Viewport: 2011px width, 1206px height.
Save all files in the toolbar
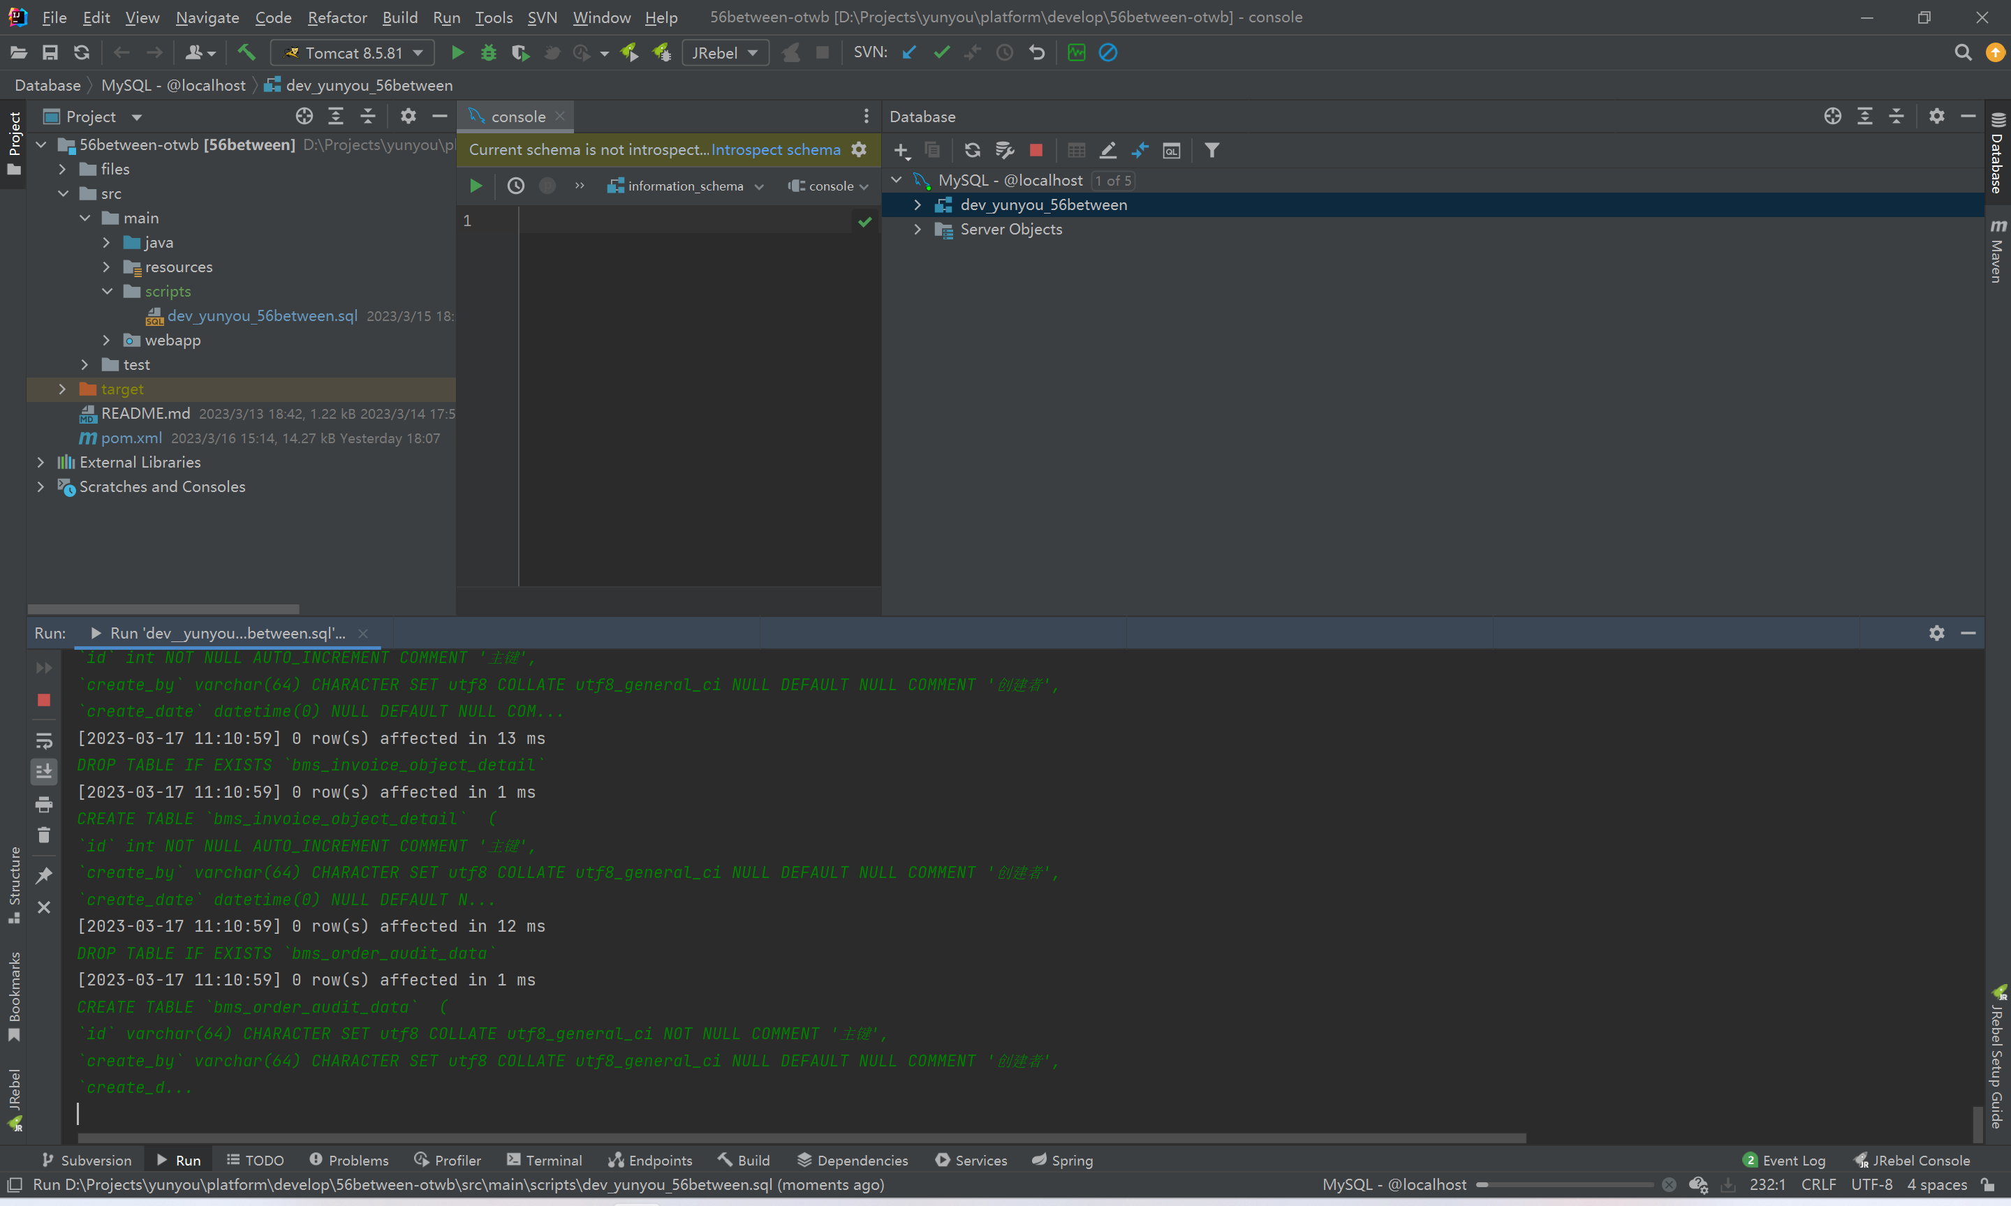[50, 53]
